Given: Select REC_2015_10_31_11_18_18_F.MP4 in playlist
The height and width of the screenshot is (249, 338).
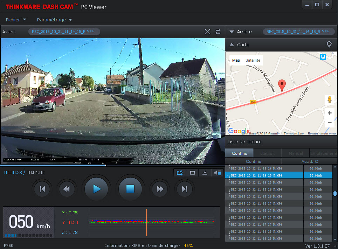Looking at the screenshot, I should coord(279,231).
